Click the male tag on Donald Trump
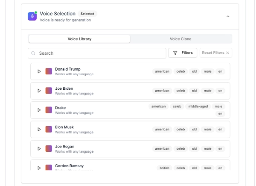The width and height of the screenshot is (256, 186). (x=207, y=71)
